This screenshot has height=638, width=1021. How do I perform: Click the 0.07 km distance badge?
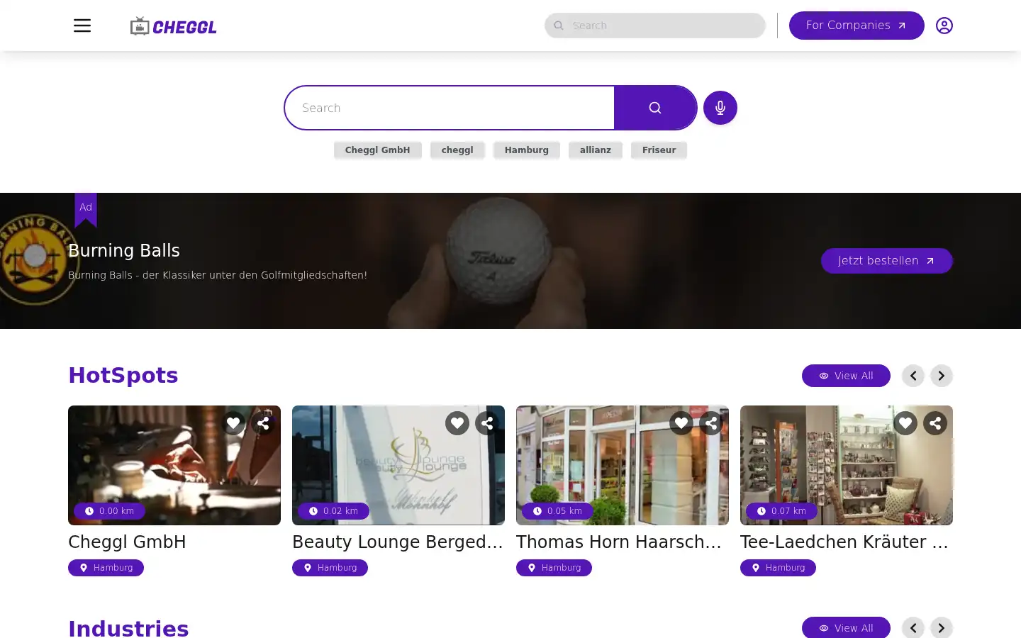781,511
